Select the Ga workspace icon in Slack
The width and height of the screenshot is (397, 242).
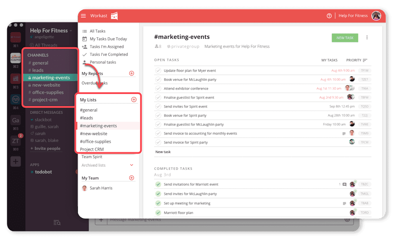[x=15, y=120]
